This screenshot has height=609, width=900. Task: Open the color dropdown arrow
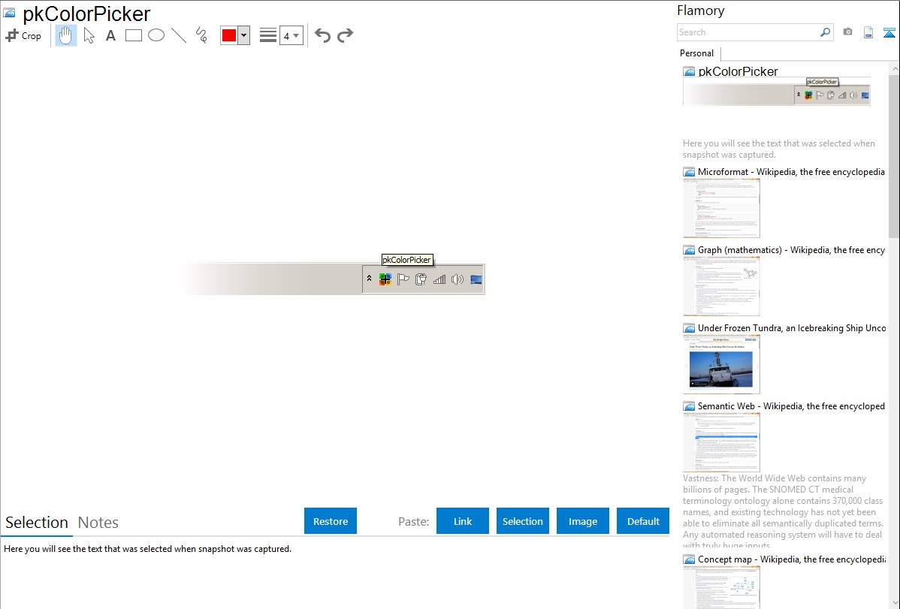click(243, 35)
